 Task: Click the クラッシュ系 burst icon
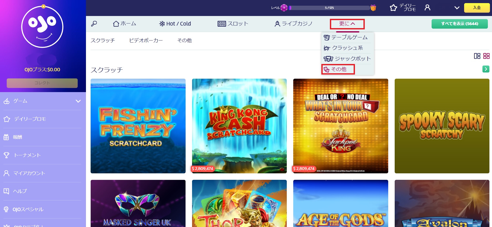pyautogui.click(x=327, y=48)
